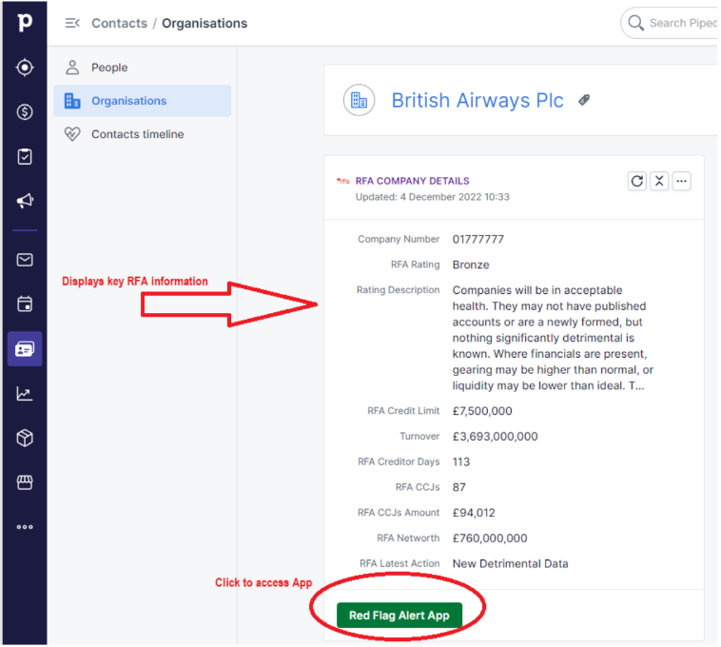Collapse the navigation menu toggle icon
Image resolution: width=721 pixels, height=647 pixels.
pyautogui.click(x=72, y=23)
